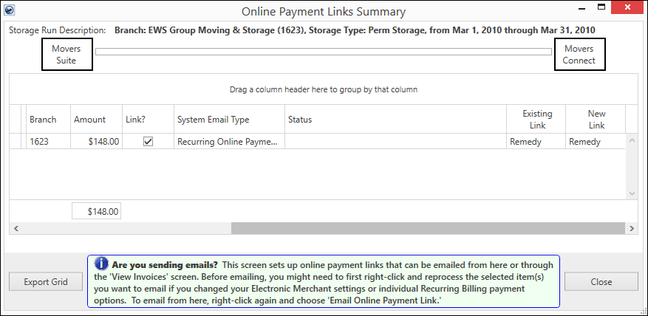Click the System Email Type column header
648x316 pixels.
tap(229, 120)
